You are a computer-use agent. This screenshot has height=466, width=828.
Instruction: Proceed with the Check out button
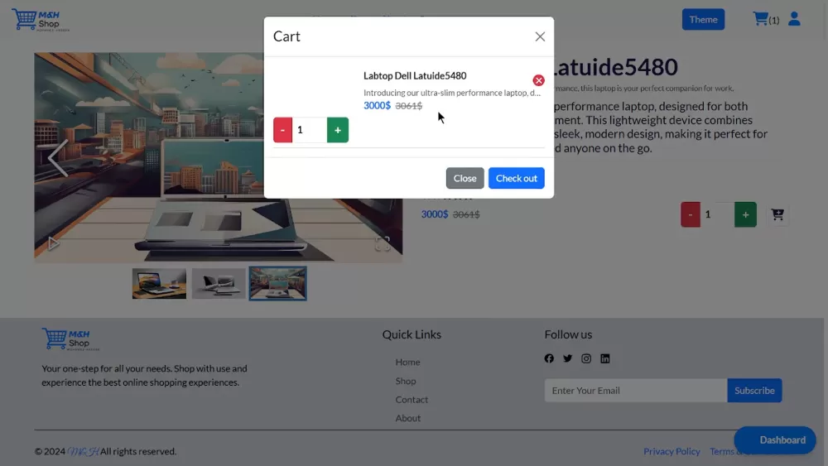pyautogui.click(x=516, y=179)
